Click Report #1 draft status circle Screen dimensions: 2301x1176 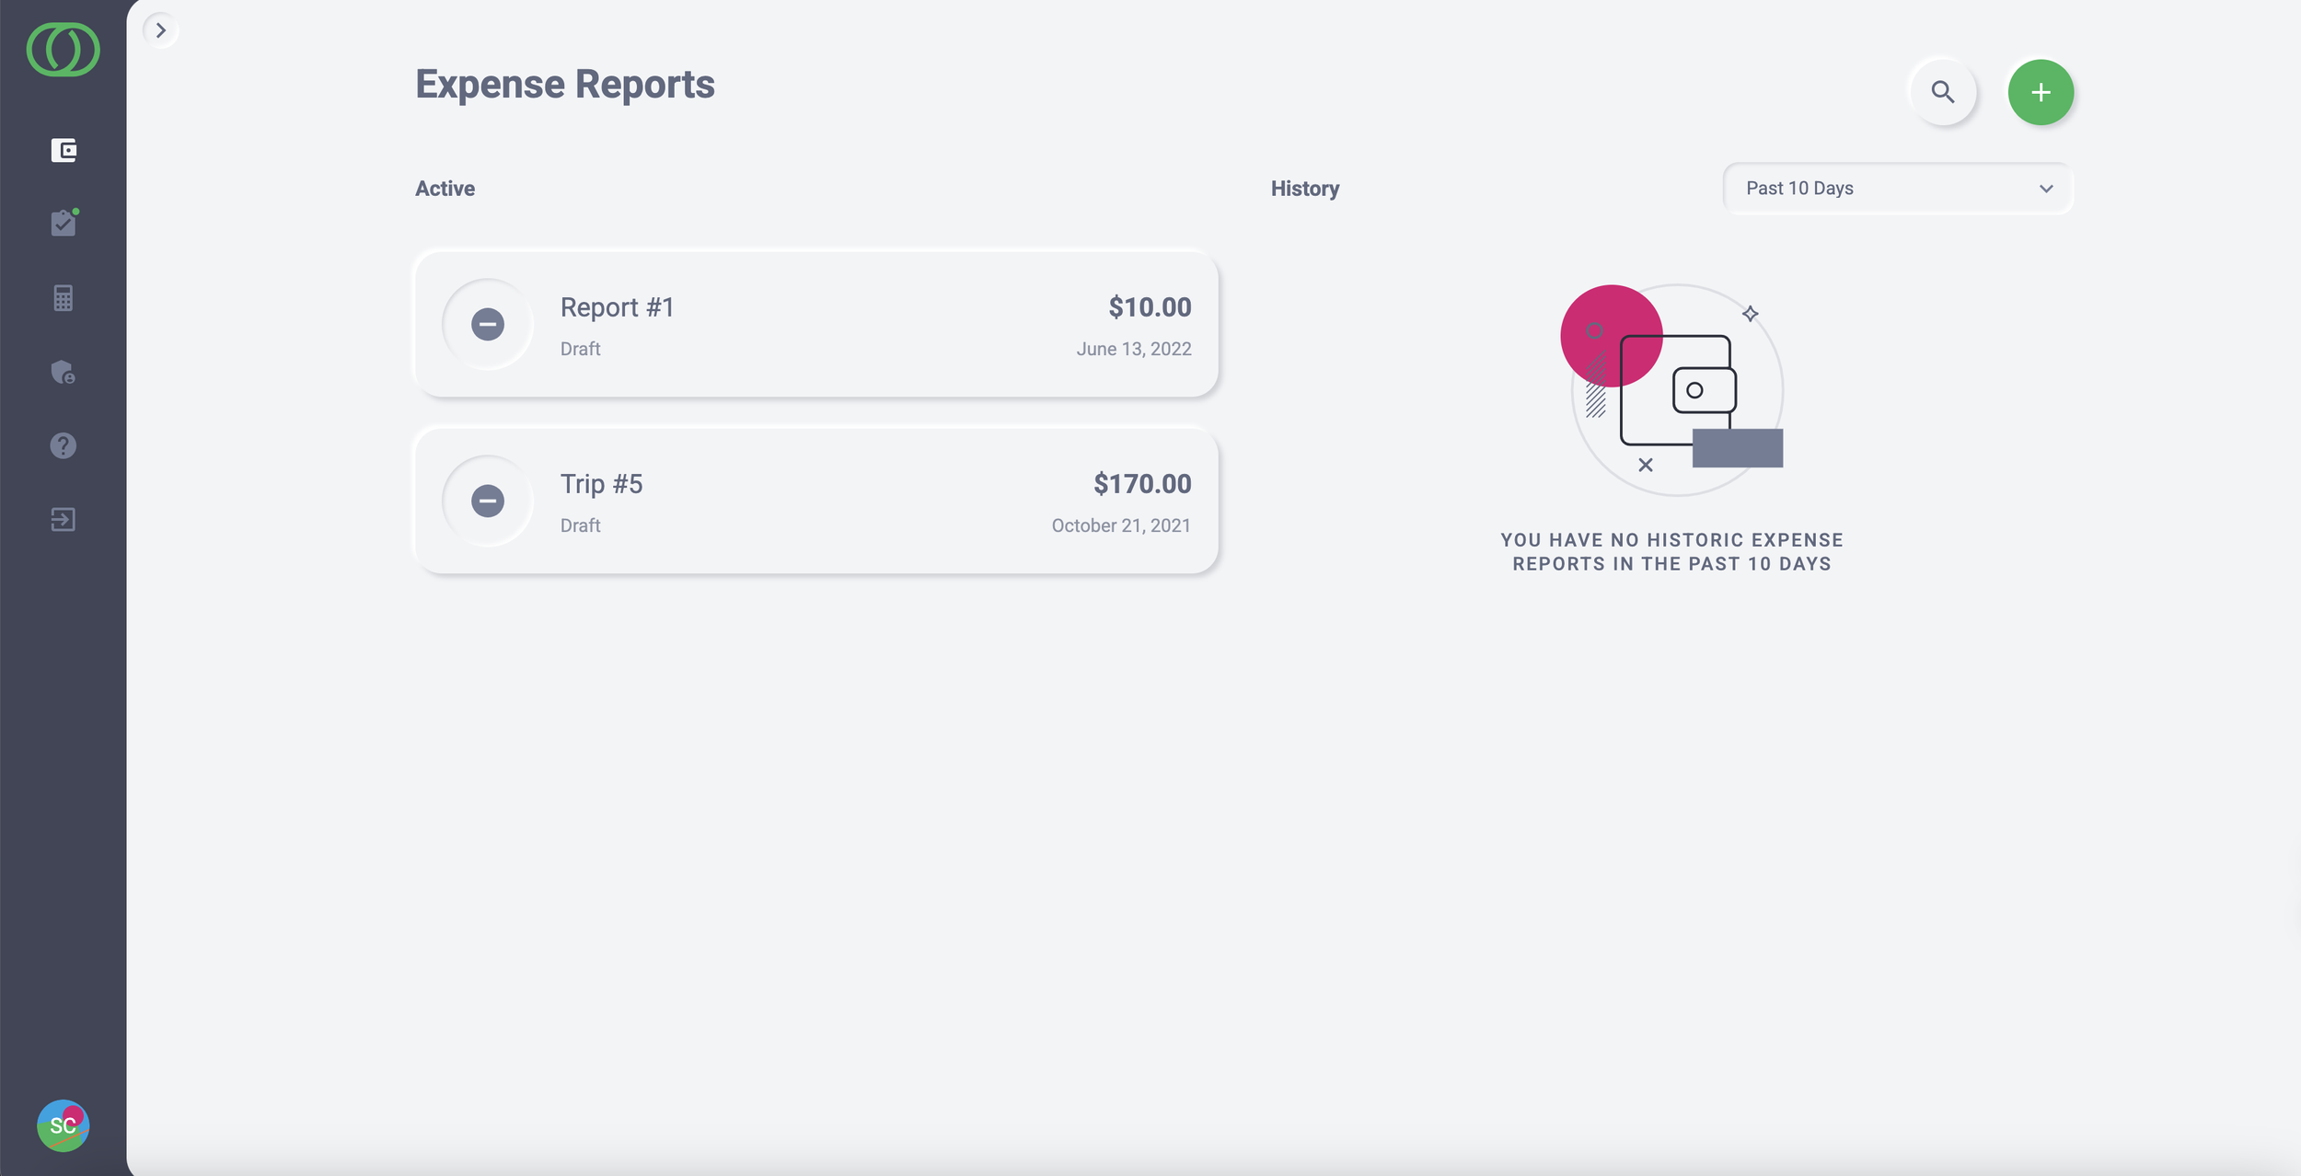[487, 324]
